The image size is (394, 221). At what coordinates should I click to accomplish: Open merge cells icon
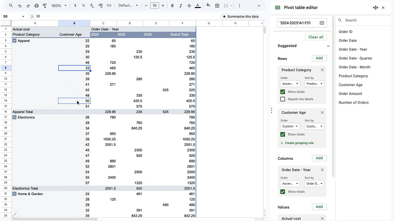pos(226,6)
